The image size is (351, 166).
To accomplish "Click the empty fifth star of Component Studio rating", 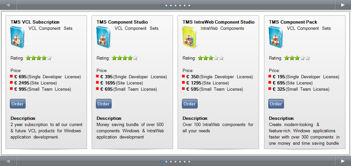I will pos(135,58).
